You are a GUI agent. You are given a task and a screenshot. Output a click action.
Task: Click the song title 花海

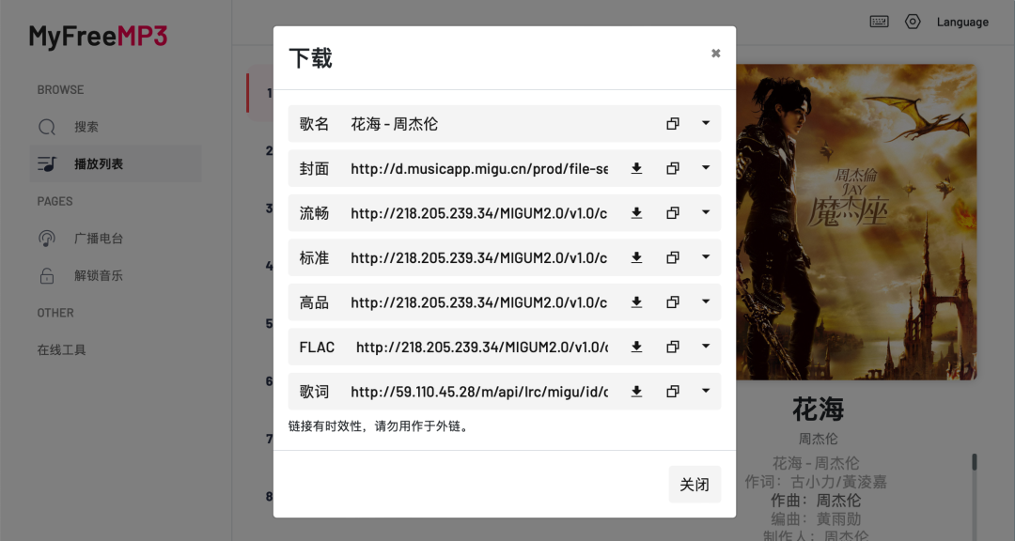(x=819, y=410)
